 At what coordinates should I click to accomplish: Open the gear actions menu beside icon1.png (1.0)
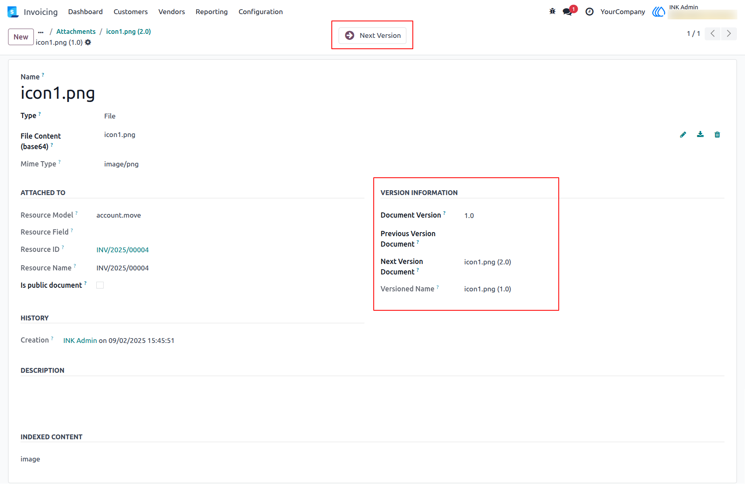click(88, 42)
